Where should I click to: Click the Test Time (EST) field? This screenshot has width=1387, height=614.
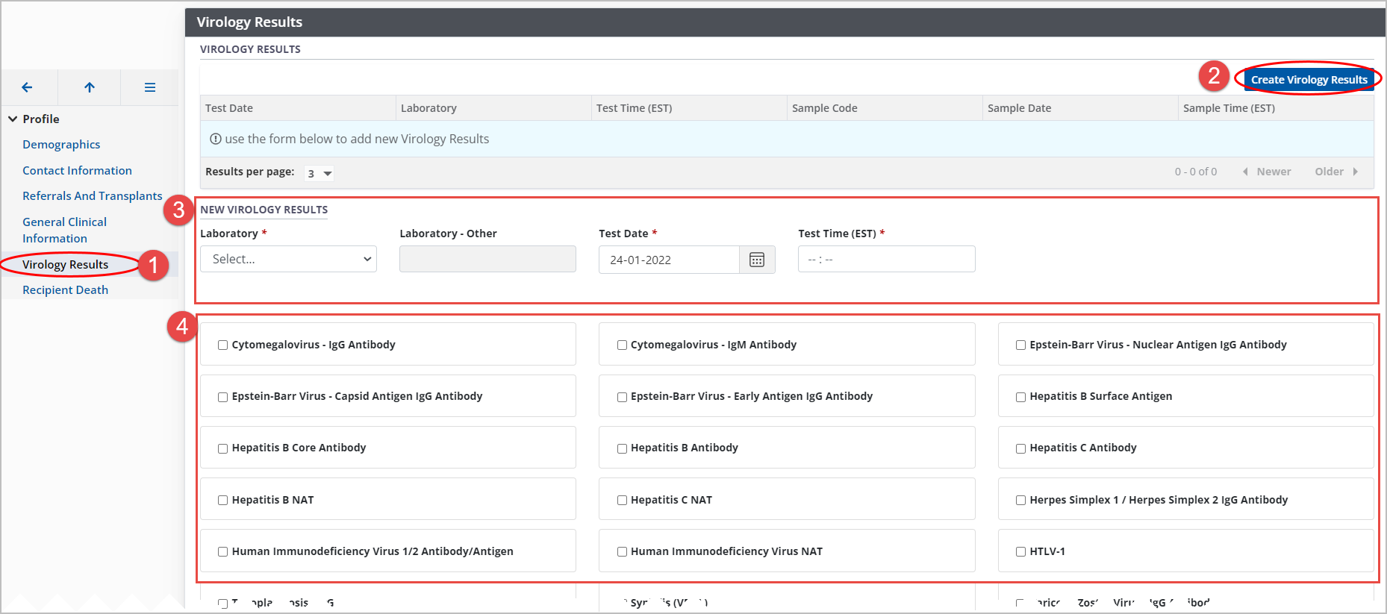[x=886, y=260]
